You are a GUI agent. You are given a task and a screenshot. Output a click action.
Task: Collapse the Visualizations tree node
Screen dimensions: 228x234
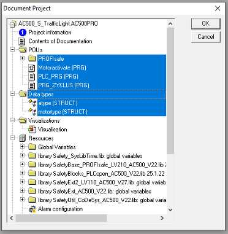[13, 120]
